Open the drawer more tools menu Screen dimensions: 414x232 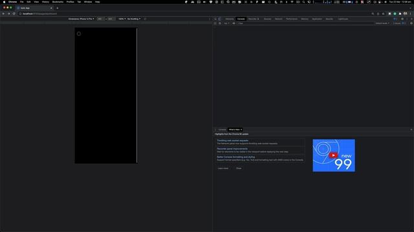pyautogui.click(x=215, y=130)
